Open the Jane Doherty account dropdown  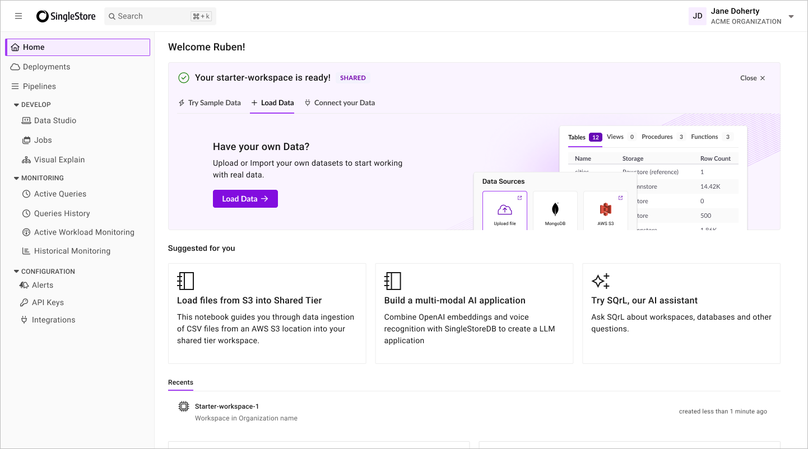coord(791,16)
